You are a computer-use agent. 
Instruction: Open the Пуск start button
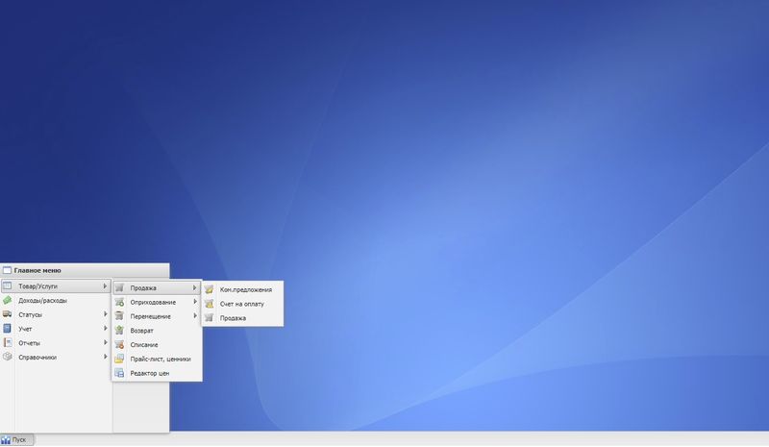click(x=17, y=439)
